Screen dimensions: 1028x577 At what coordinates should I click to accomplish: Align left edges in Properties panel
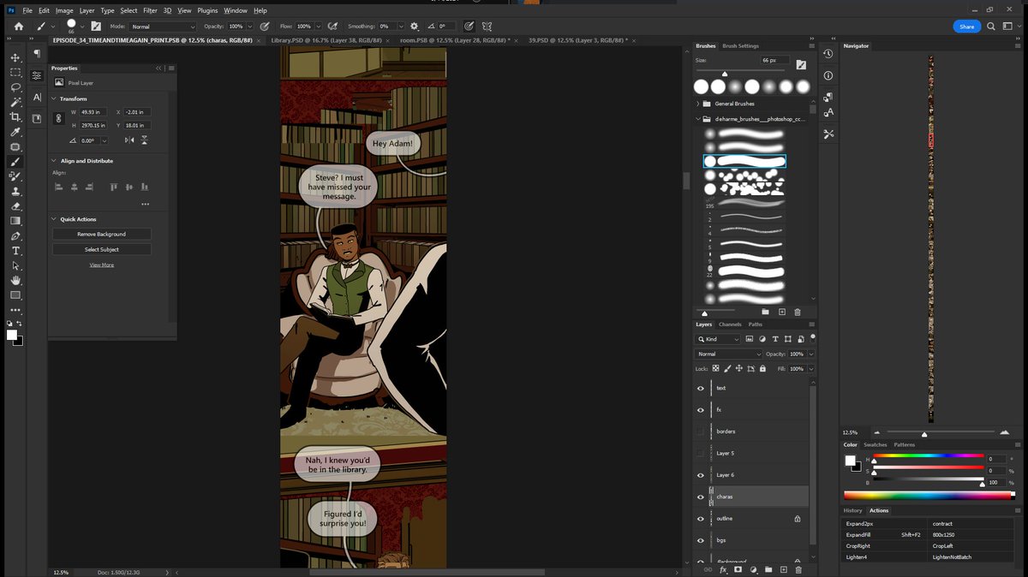59,187
